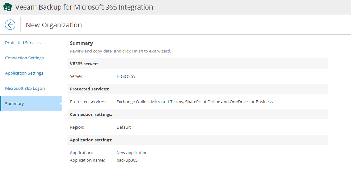This screenshot has width=351, height=183.
Task: Click the New Organization page heading
Action: pyautogui.click(x=54, y=25)
